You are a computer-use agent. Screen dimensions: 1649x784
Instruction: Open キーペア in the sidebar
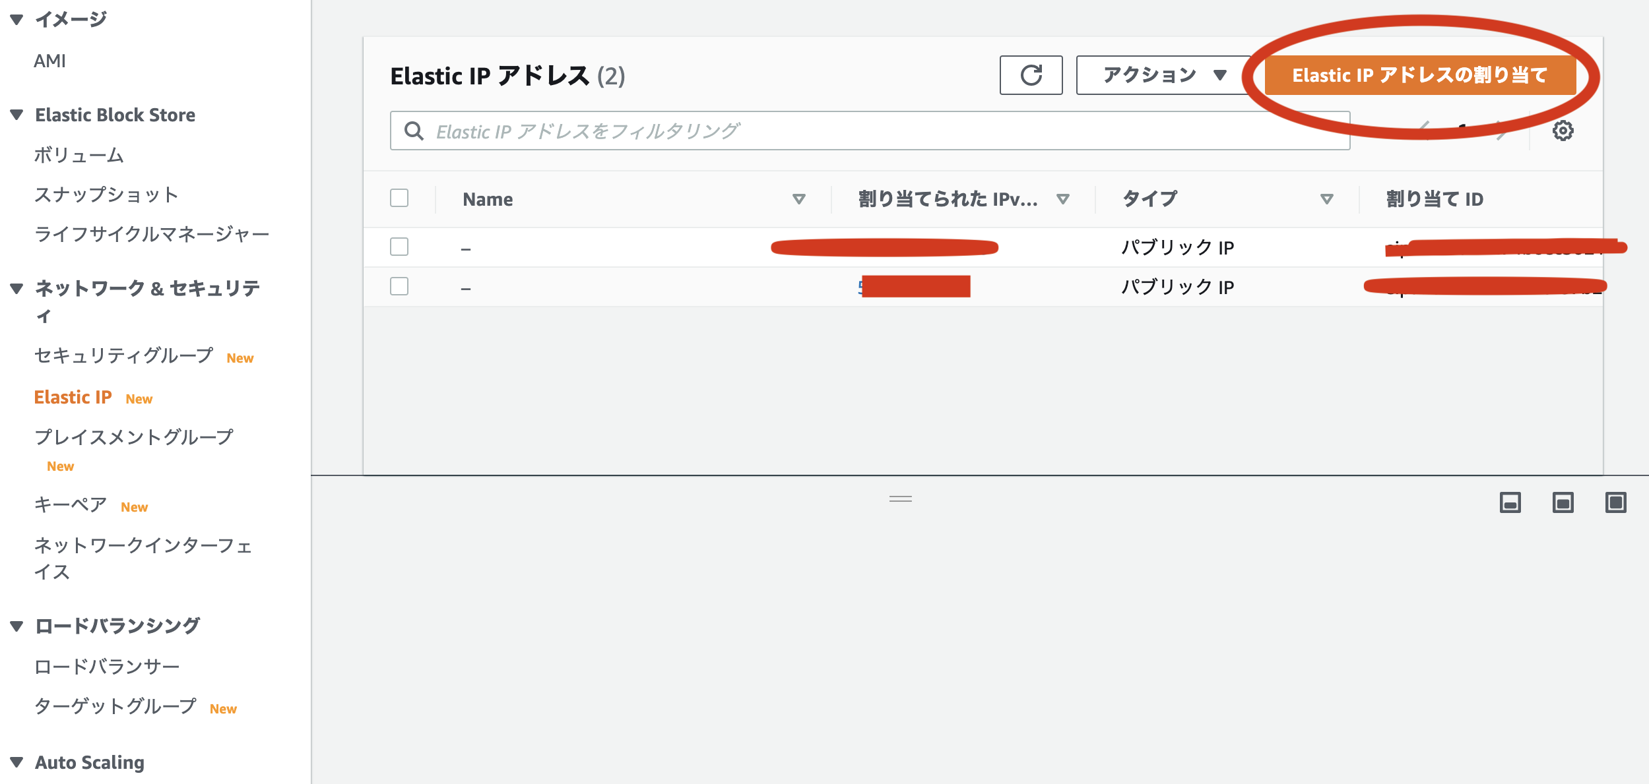[x=71, y=505]
